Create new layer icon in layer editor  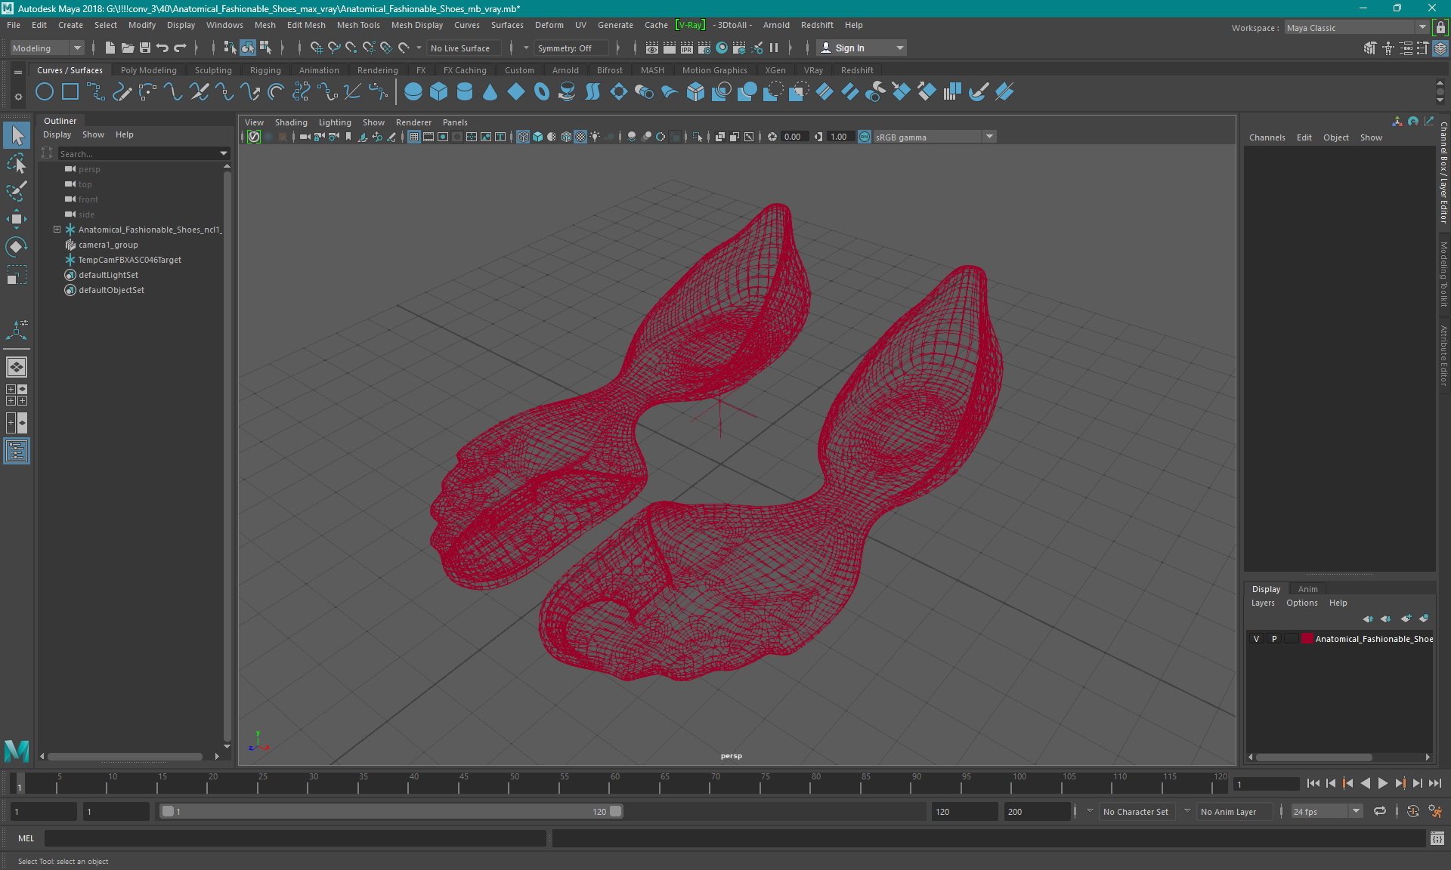(x=1405, y=619)
